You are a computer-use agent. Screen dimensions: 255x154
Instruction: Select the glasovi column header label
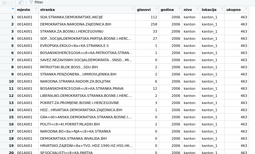tap(144, 10)
